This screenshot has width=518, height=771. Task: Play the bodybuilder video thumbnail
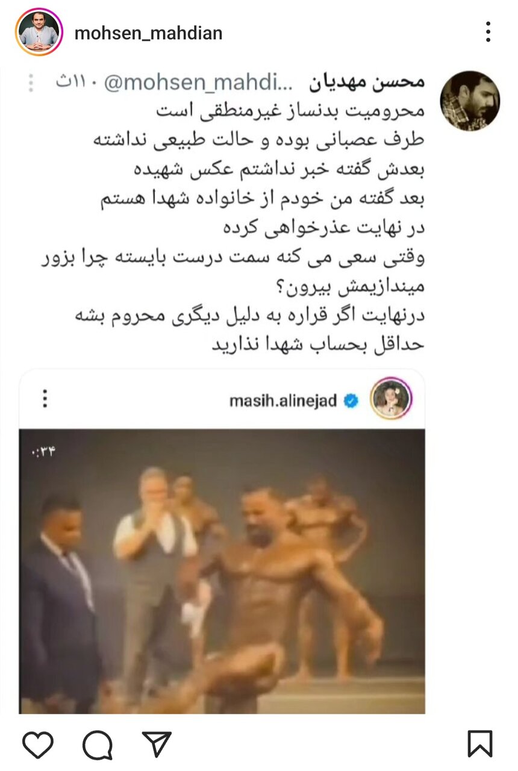pos(222,571)
